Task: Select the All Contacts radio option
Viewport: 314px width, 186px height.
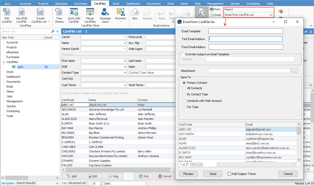Action: pyautogui.click(x=184, y=88)
